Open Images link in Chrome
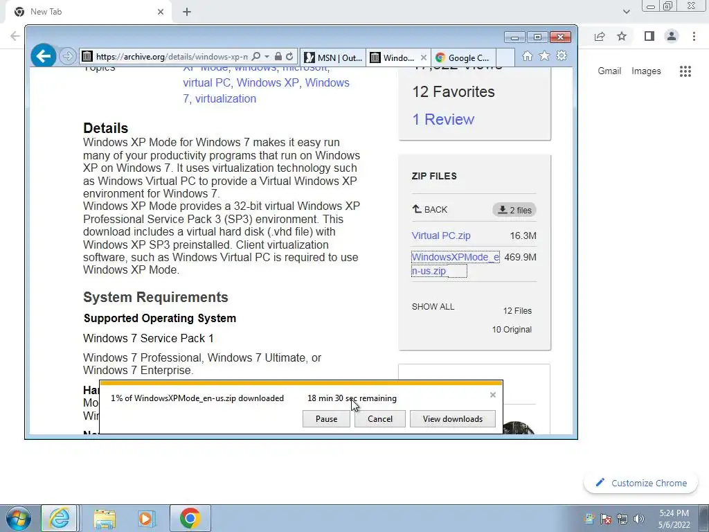Viewport: 709px width, 532px height. click(646, 71)
